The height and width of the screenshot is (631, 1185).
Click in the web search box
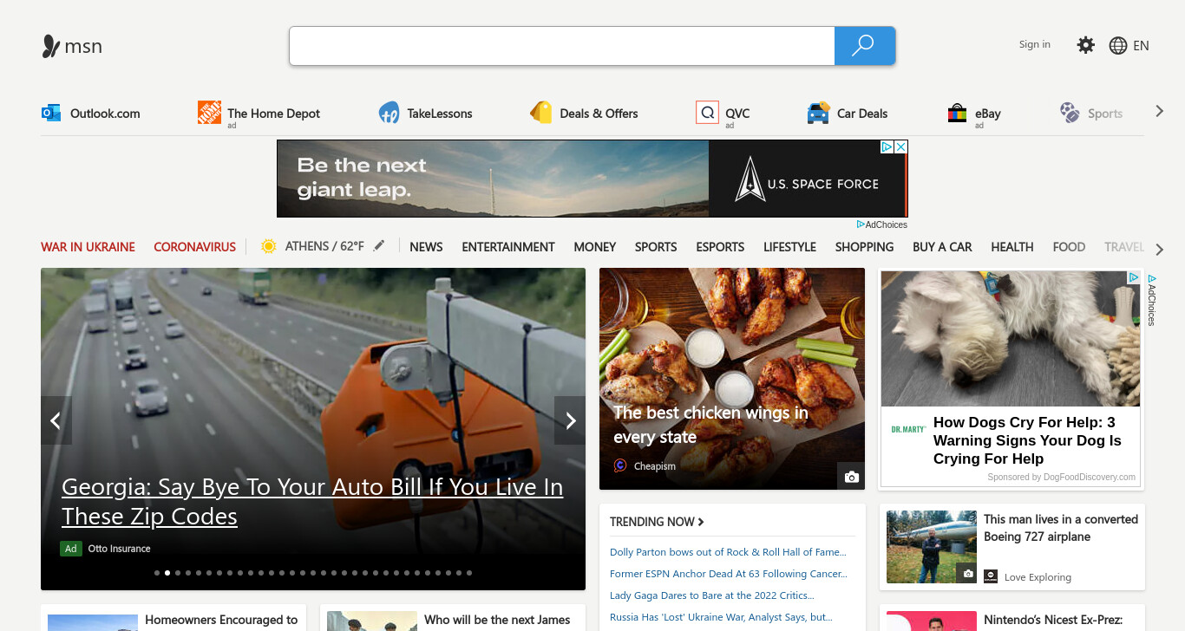pos(562,46)
